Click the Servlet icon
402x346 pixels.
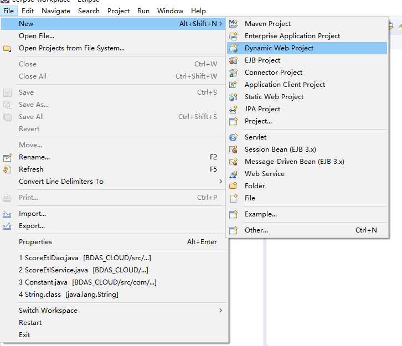233,137
